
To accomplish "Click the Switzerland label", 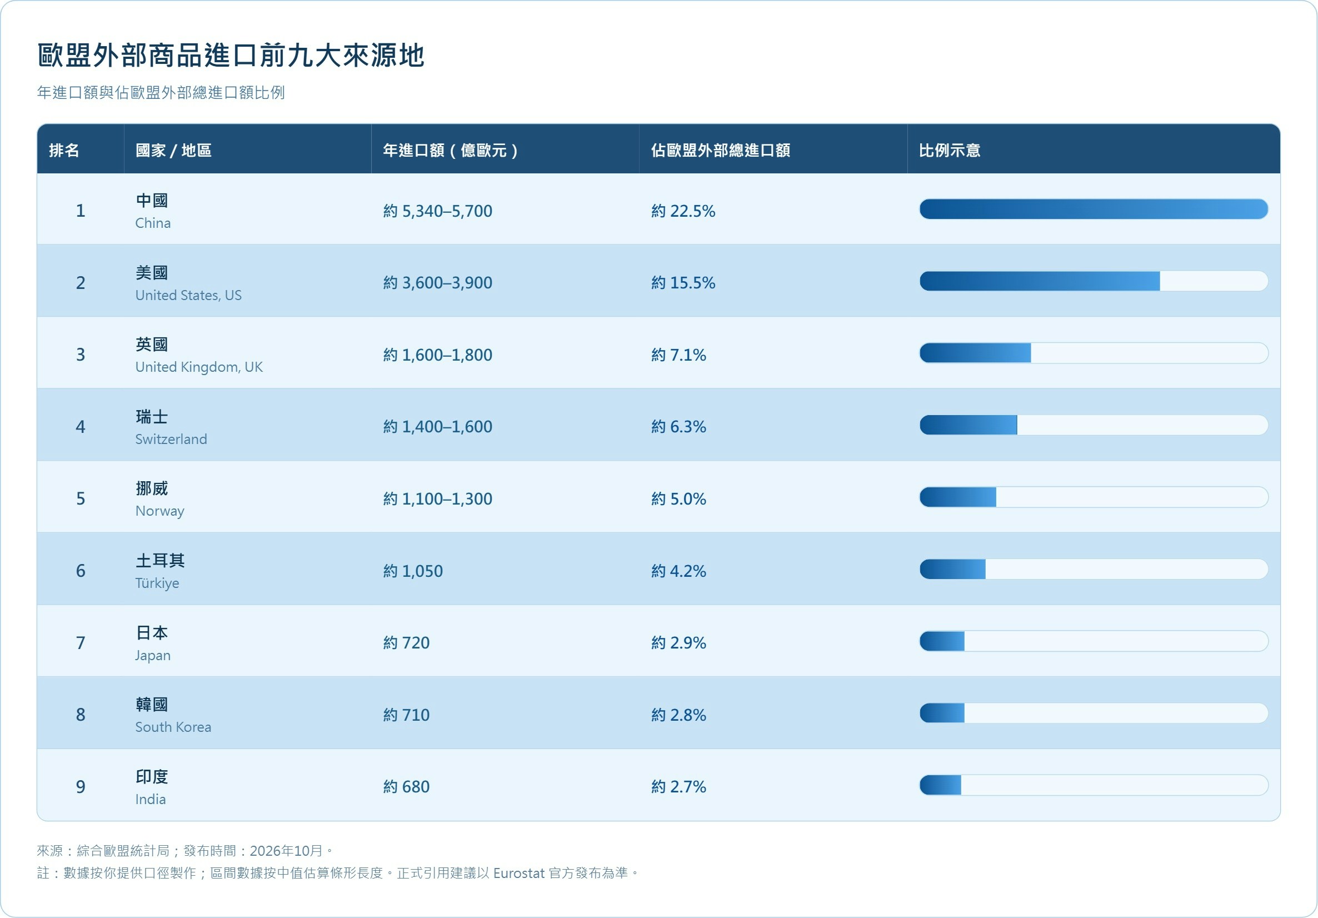I will (171, 439).
